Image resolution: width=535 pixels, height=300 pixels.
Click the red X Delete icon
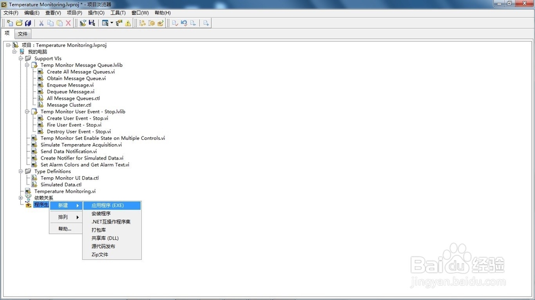tap(68, 23)
